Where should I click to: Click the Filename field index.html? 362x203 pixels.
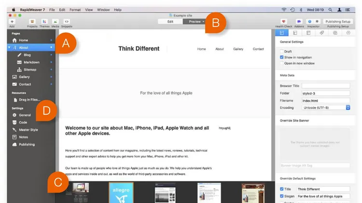[x=326, y=101]
